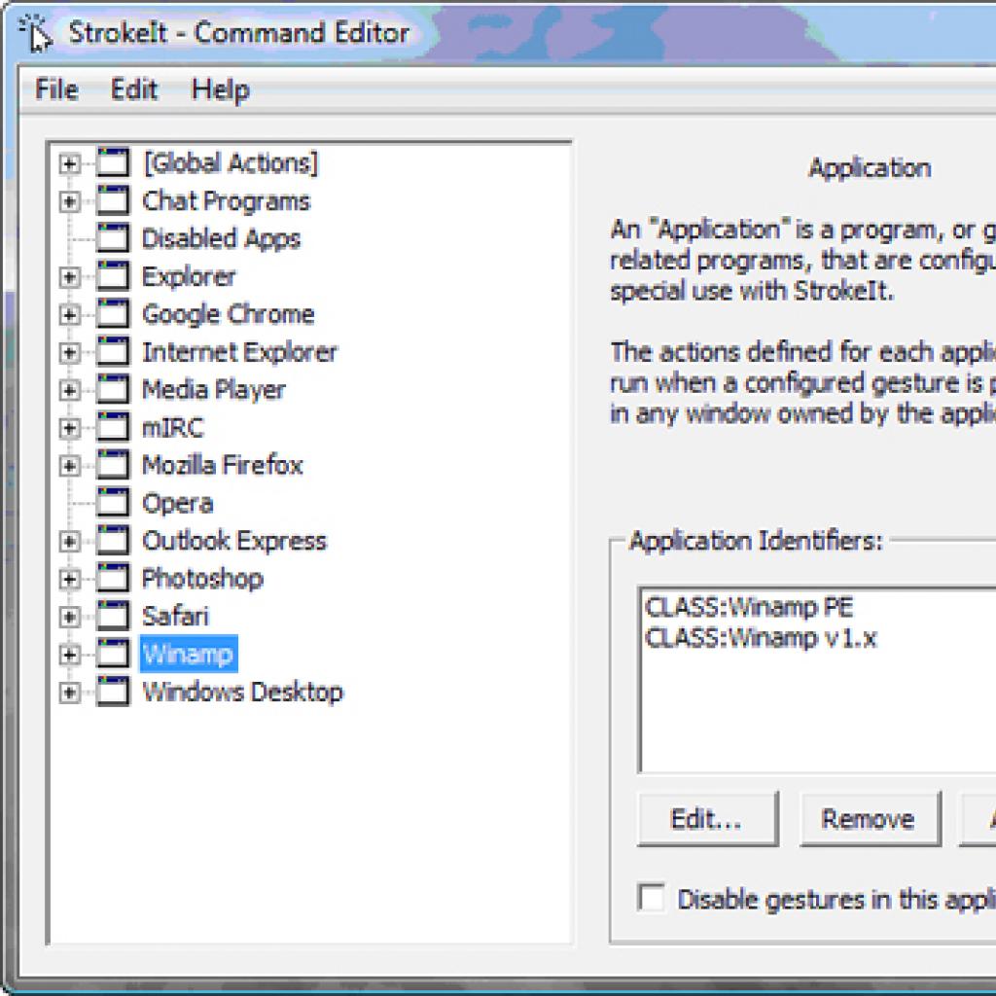
Task: Expand the Google Chrome tree node
Action: (69, 315)
